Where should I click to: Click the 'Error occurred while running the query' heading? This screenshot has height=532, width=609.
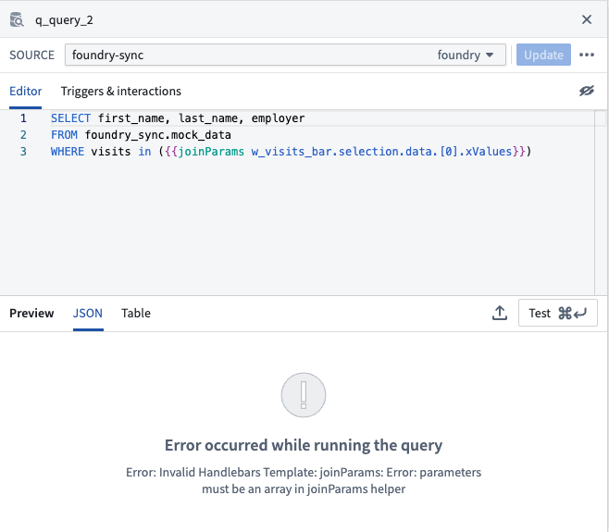pyautogui.click(x=304, y=445)
